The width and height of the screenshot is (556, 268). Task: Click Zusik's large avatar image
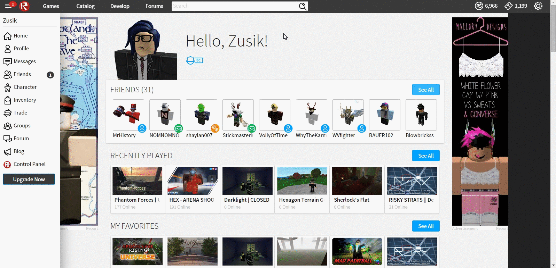click(146, 50)
